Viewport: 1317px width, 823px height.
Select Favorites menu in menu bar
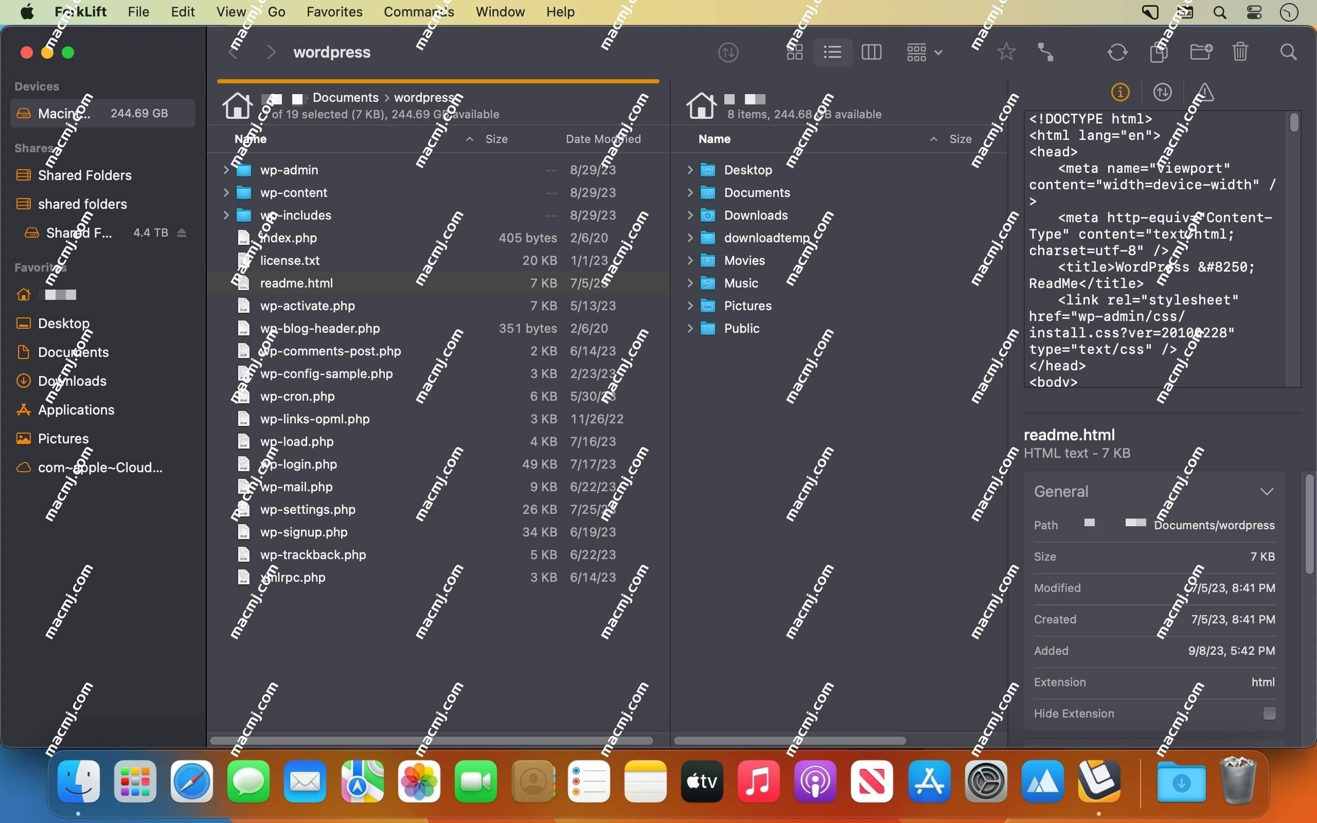[335, 11]
